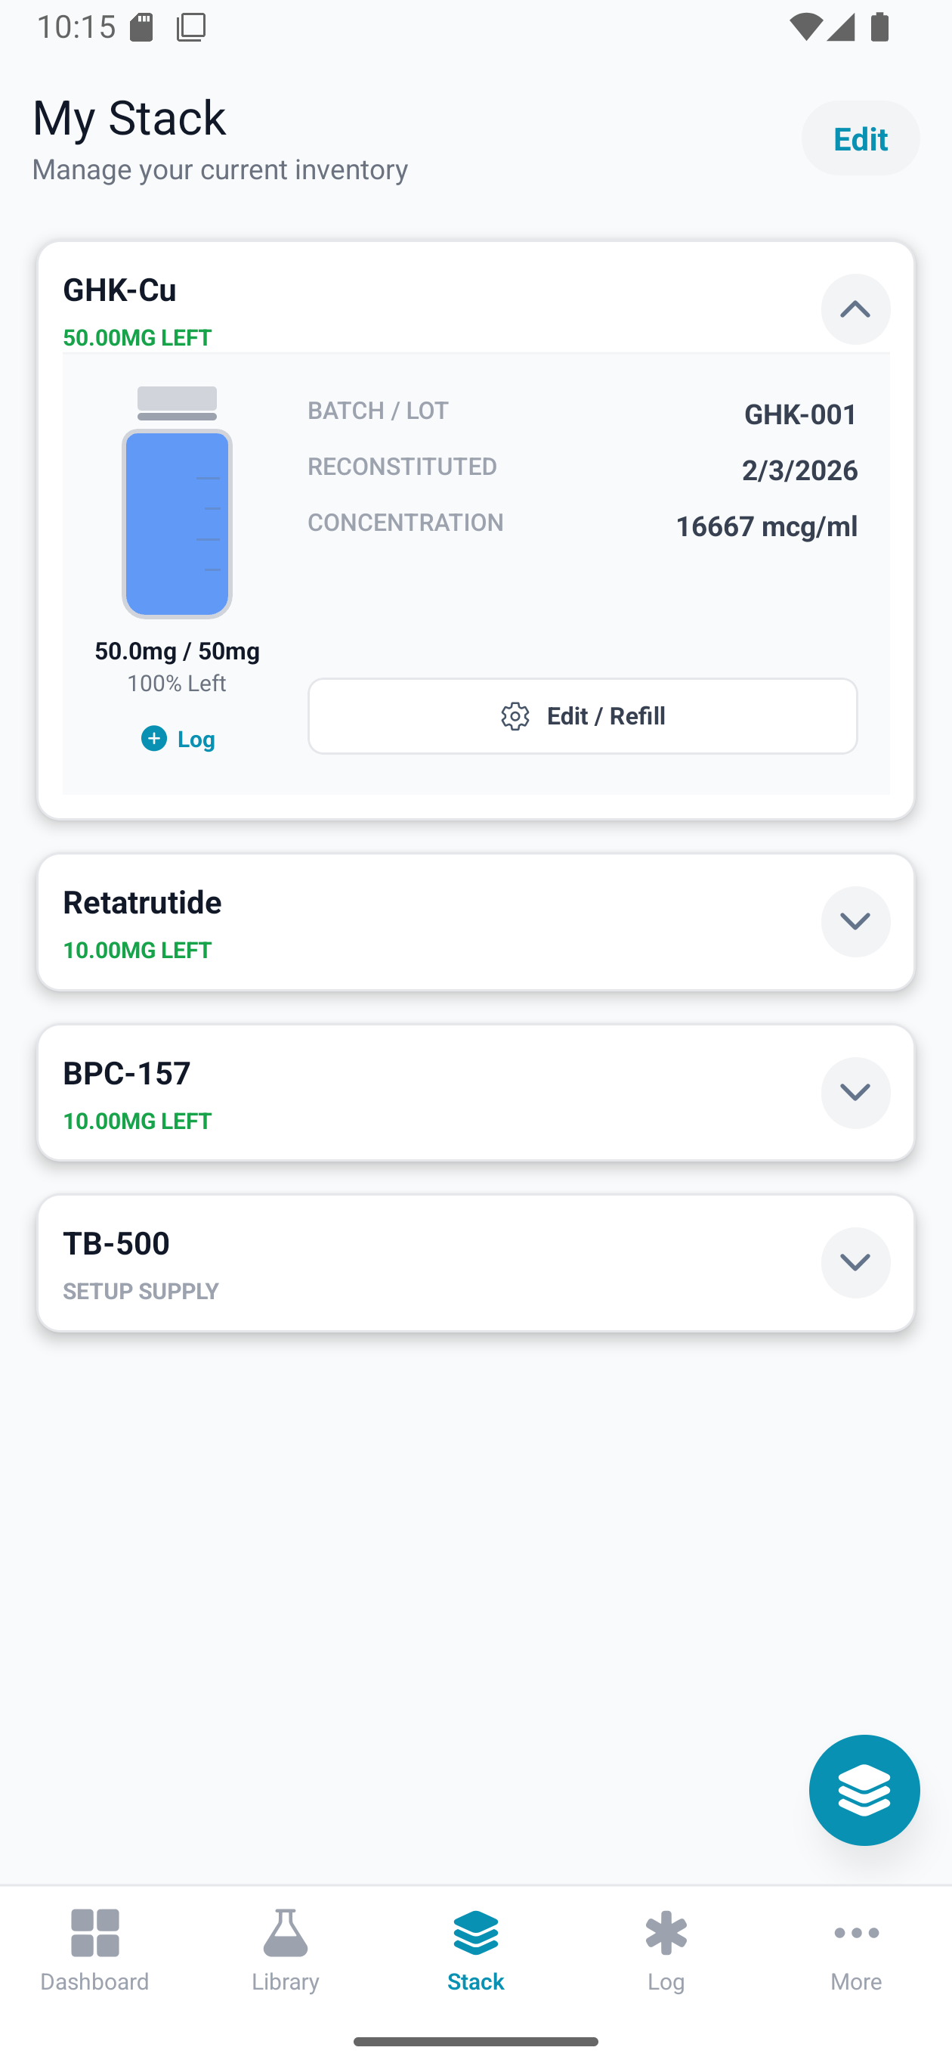
Task: Expand the BPC-157 card
Action: tap(855, 1092)
